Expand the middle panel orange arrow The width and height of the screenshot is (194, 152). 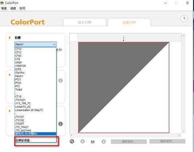point(10,75)
